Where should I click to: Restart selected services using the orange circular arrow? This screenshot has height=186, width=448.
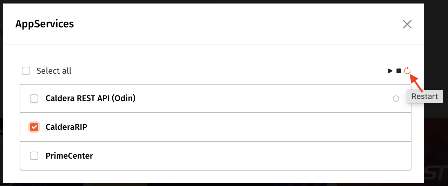[x=407, y=71]
